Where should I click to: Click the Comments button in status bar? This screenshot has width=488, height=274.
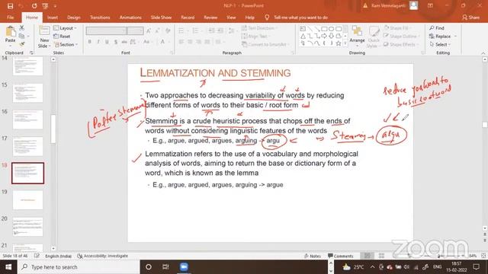341,256
